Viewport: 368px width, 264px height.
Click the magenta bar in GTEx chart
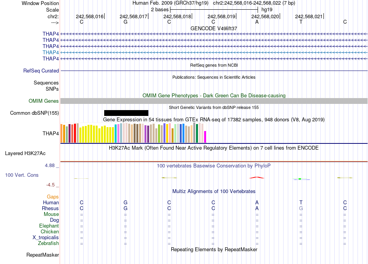[205, 137]
